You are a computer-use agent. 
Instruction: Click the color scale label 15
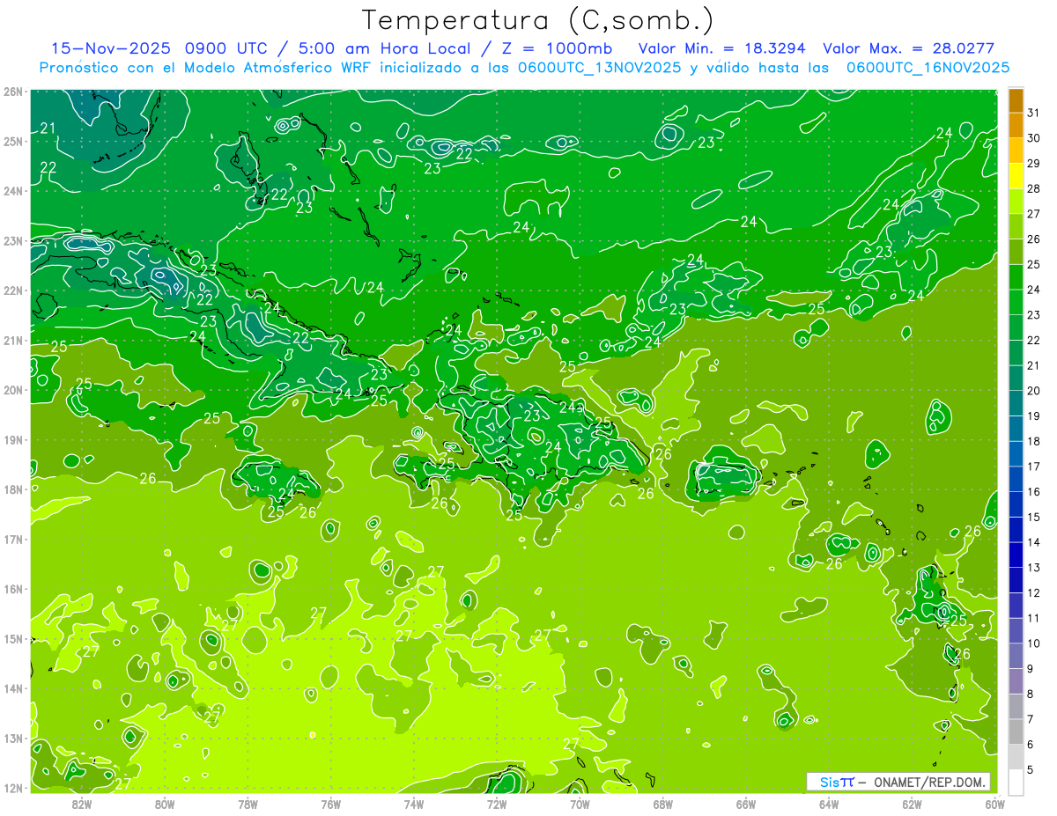tap(1034, 517)
